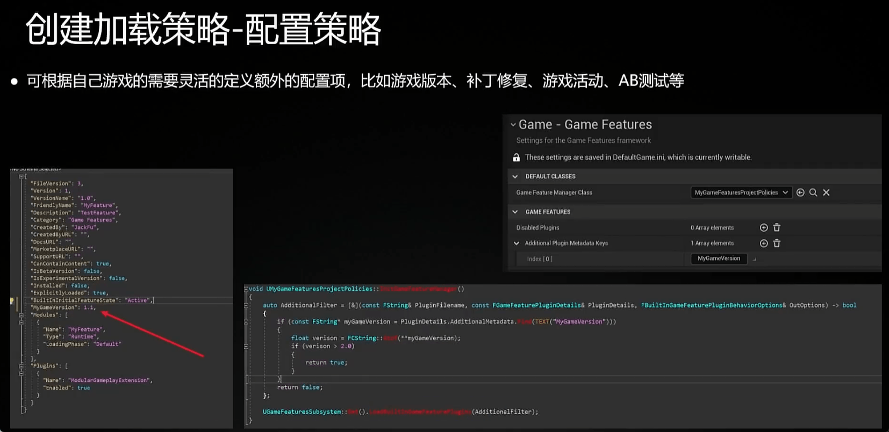Use selected asset arrow for Manager Class

pos(800,192)
